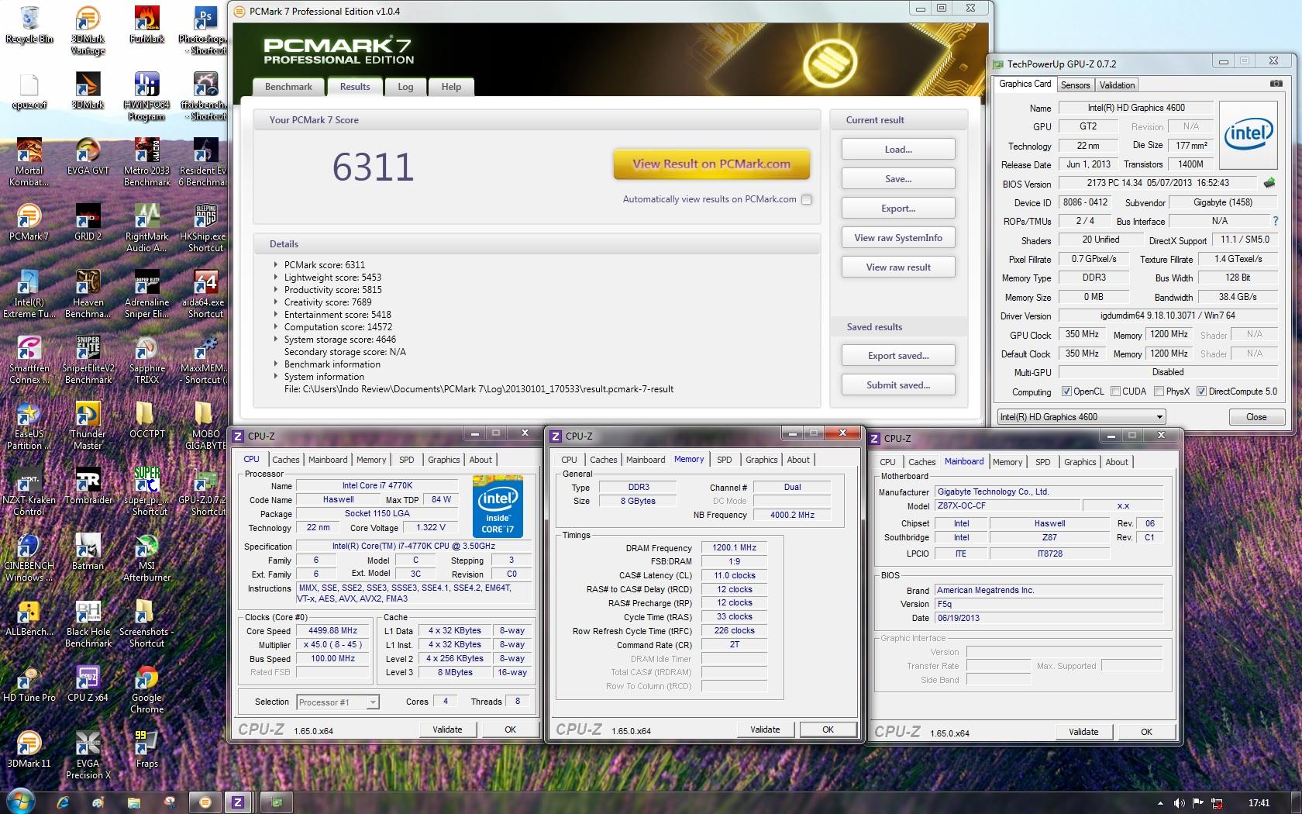Screen dimensions: 1302x814
Task: Open the Thunder Master desktop icon
Action: 88,426
